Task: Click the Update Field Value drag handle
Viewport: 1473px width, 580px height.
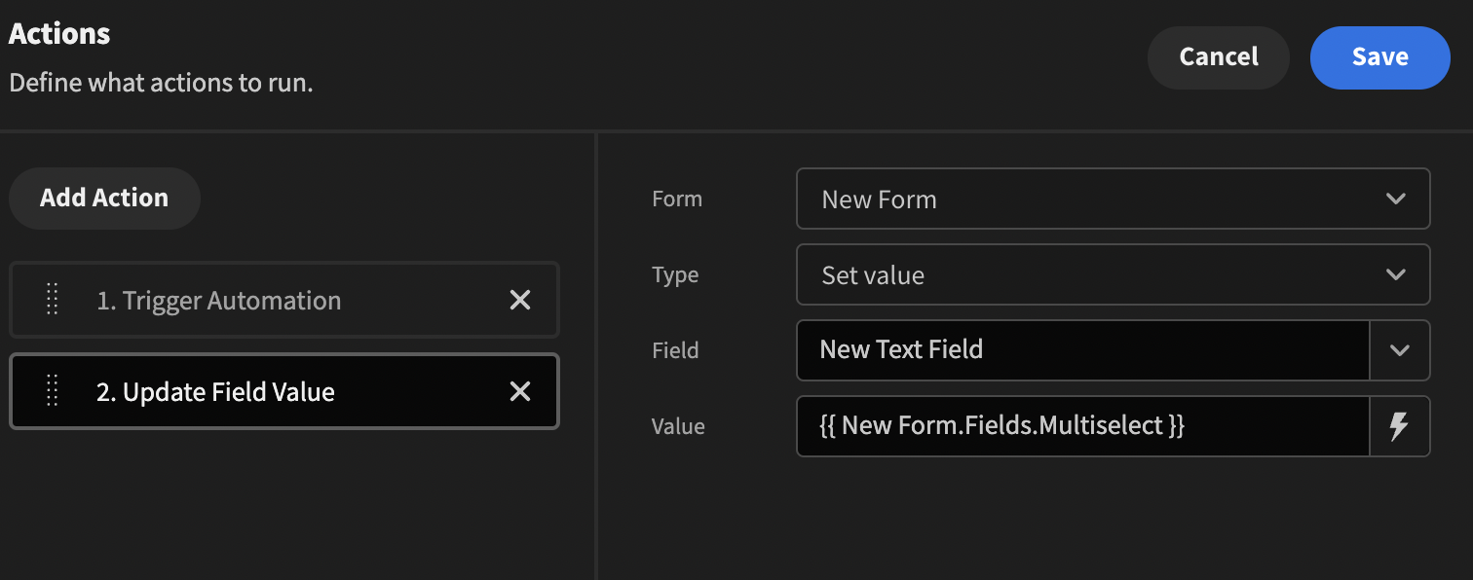Action: 53,392
